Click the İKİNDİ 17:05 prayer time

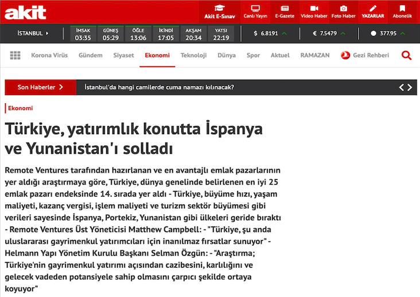click(166, 34)
